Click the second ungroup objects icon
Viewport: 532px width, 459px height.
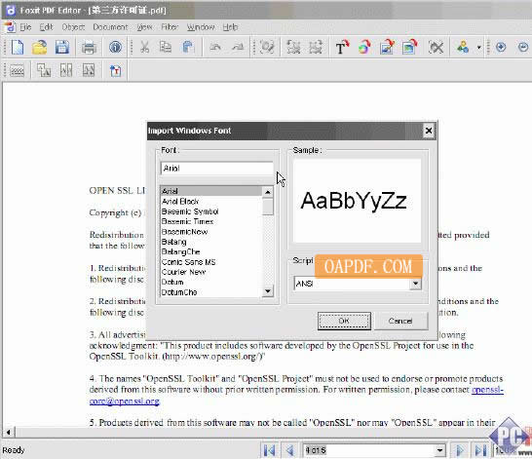coord(316,47)
